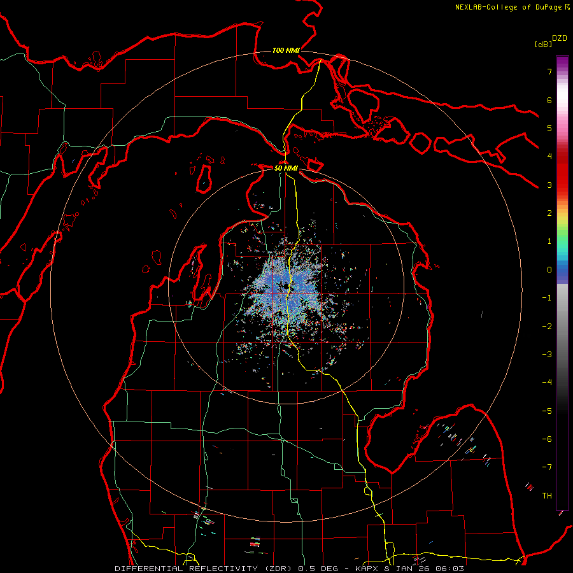Image resolution: width=573 pixels, height=573 pixels.
Task: Click the legend value 6
Action: [549, 100]
